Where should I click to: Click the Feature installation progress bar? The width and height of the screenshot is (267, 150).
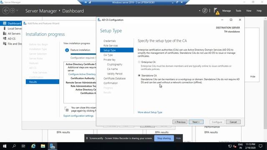coord(83,54)
